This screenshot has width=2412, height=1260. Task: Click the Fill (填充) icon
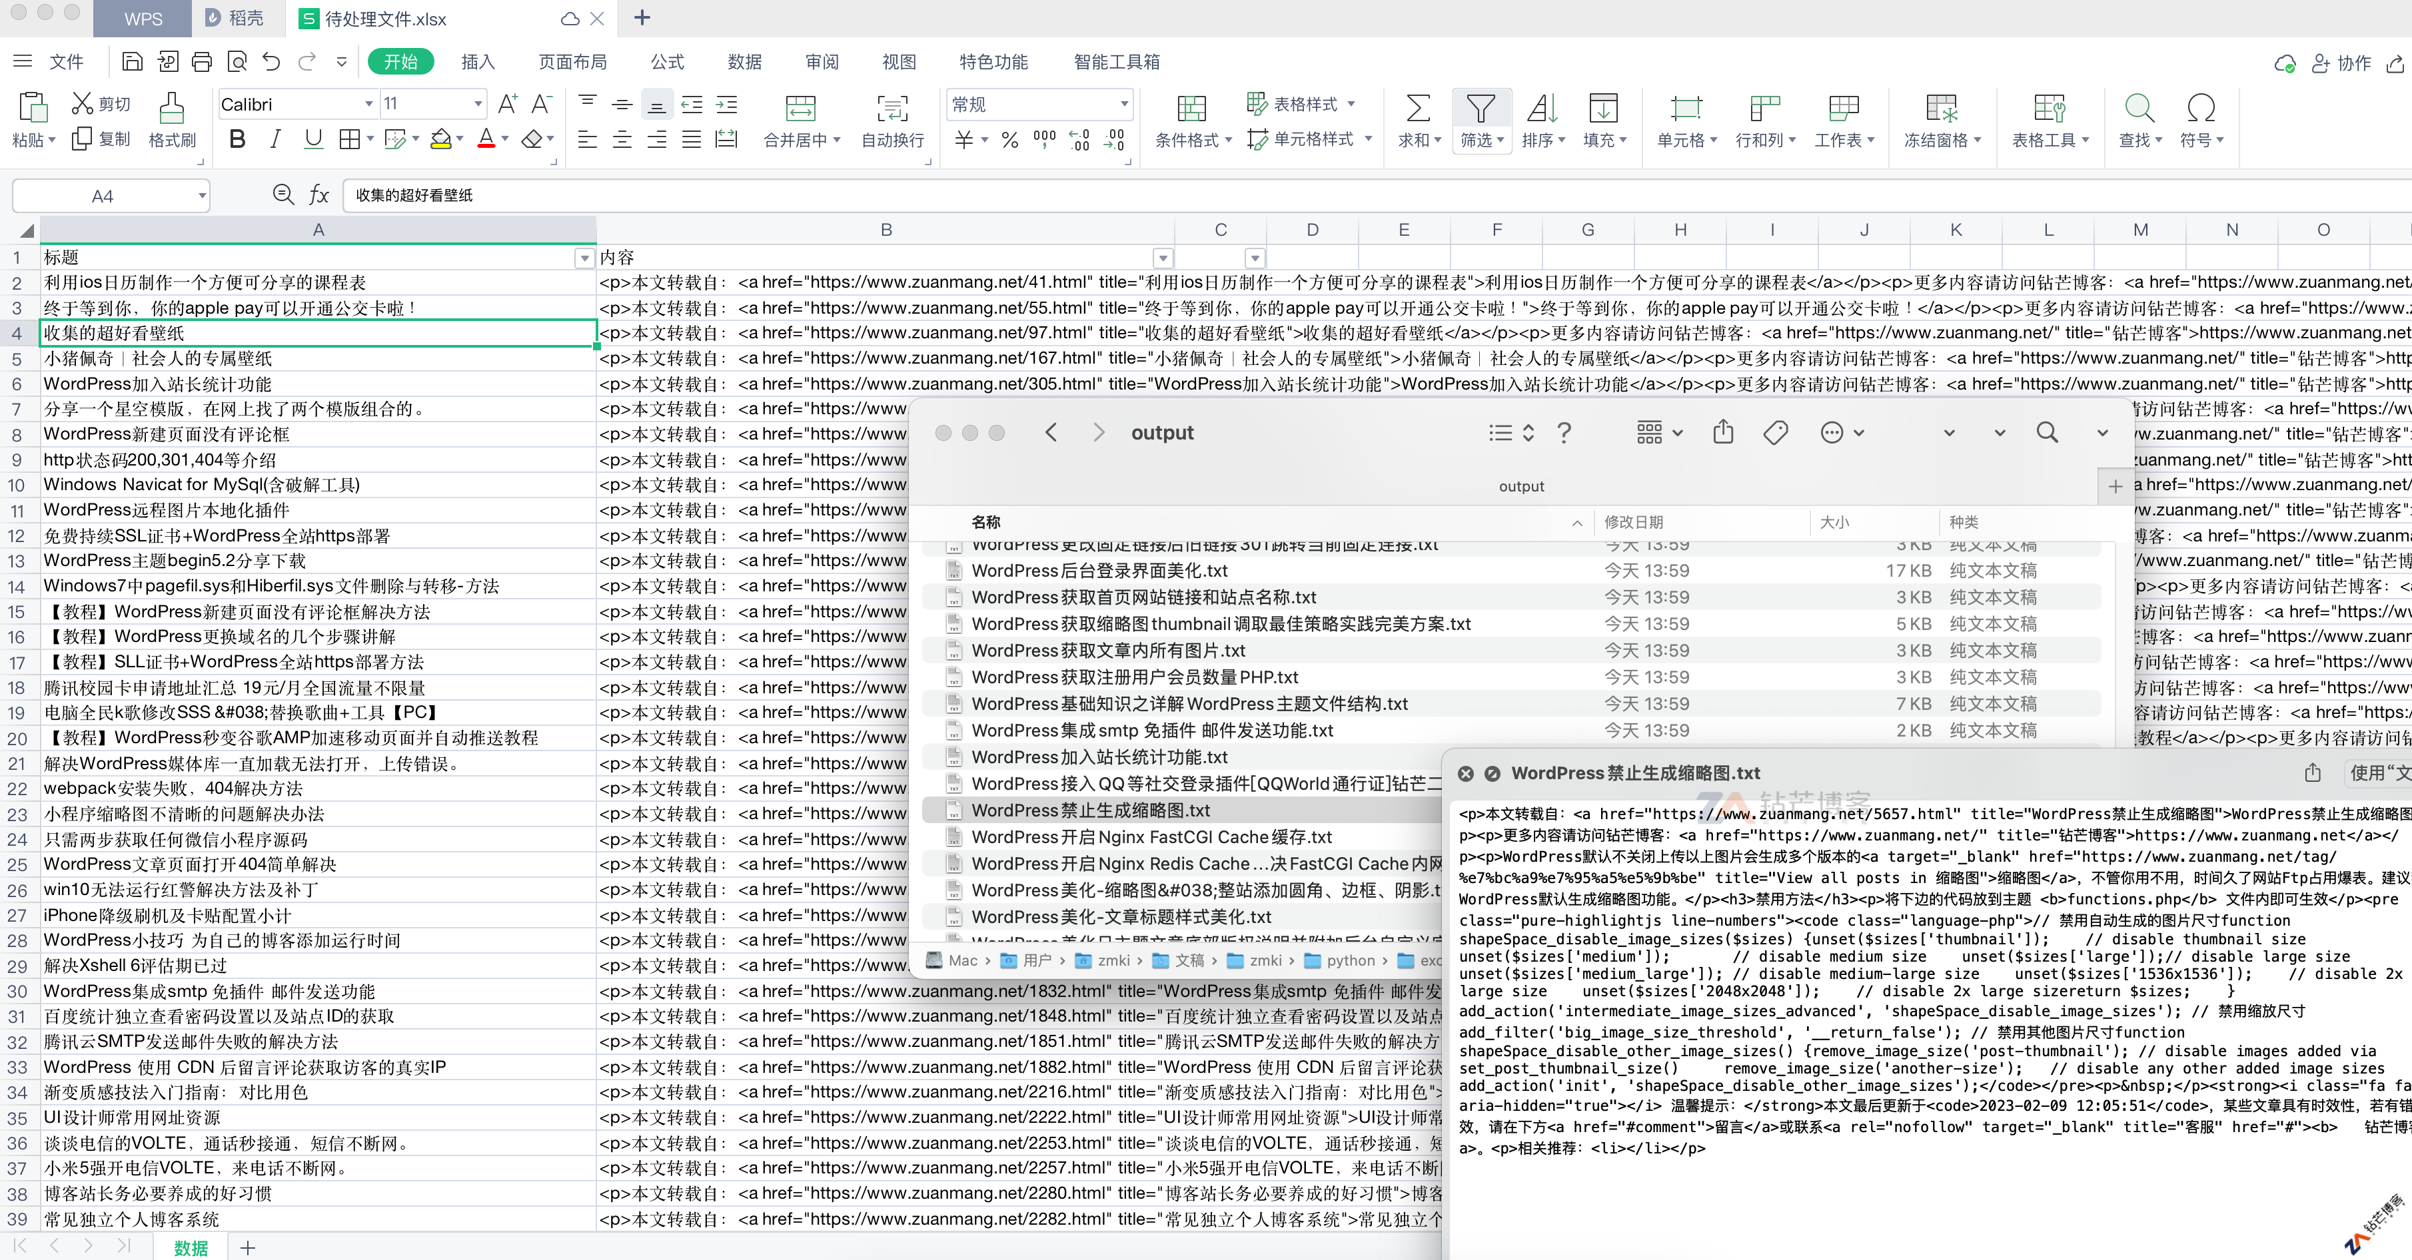click(x=1603, y=108)
